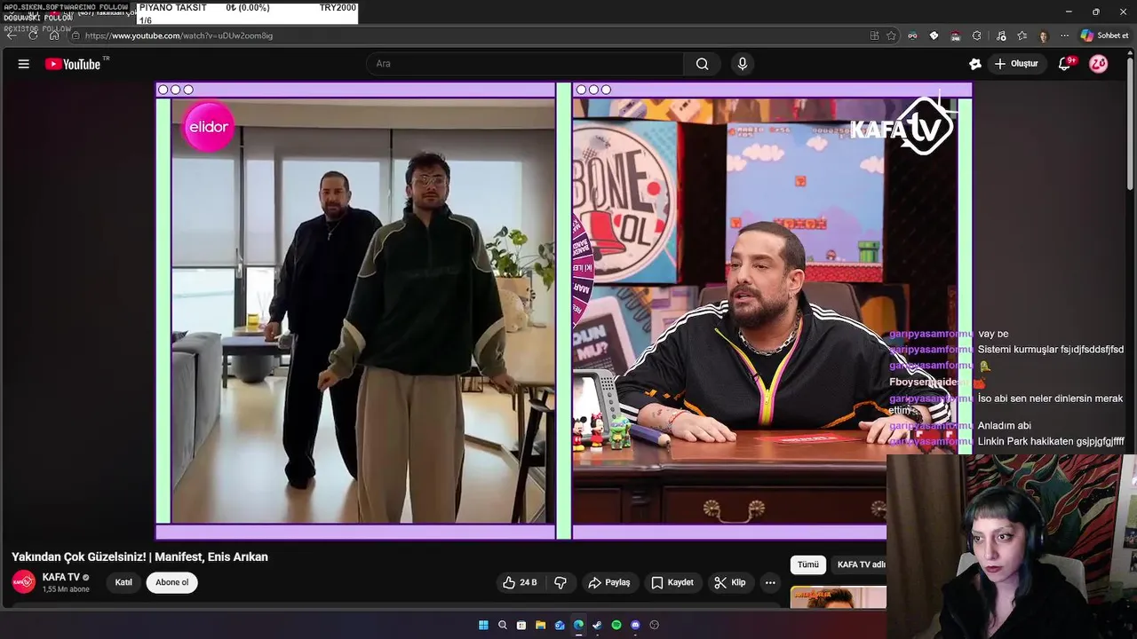Like the video (24 B thumbs up)

coord(520,583)
